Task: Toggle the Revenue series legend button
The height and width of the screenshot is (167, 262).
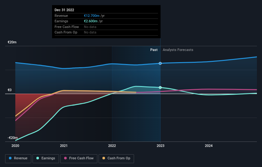Action: tap(18, 158)
